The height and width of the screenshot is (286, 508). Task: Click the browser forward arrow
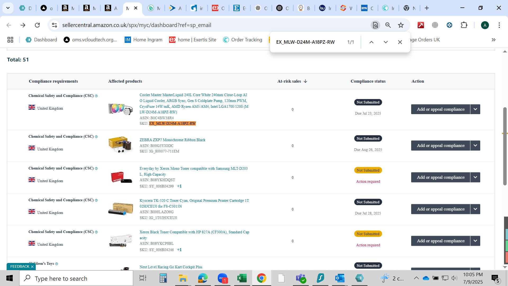[x=23, y=25]
